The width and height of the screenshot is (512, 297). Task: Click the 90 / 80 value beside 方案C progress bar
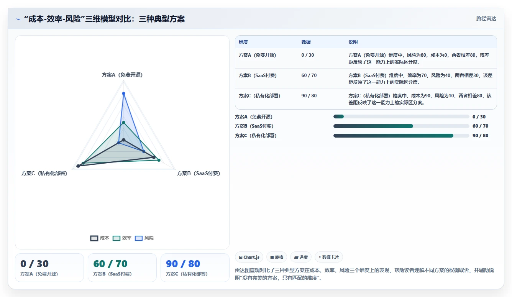(481, 136)
